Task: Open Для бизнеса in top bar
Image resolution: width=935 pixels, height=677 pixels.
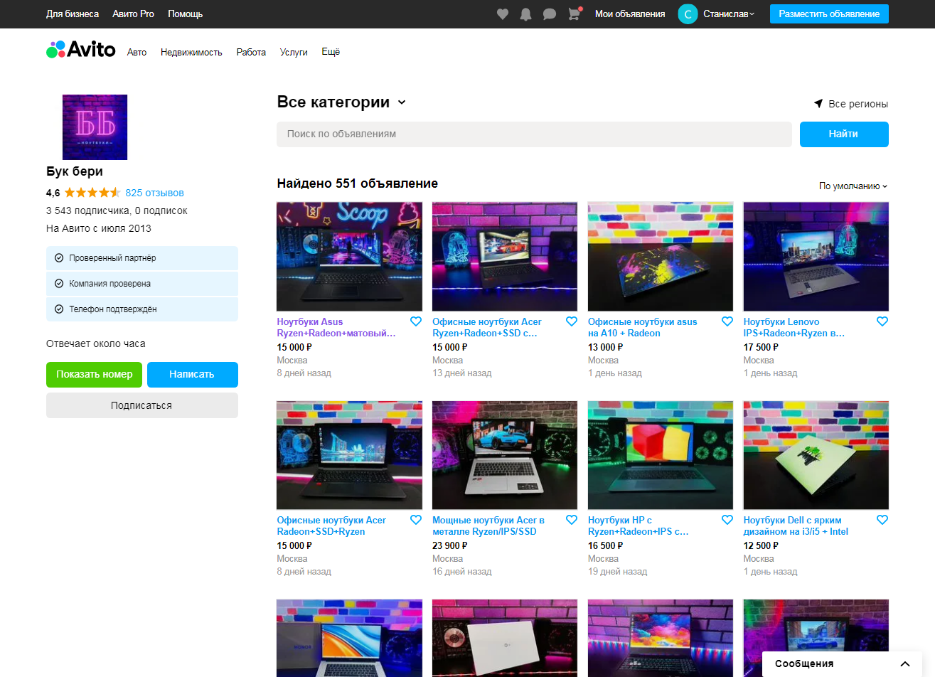Action: click(73, 14)
